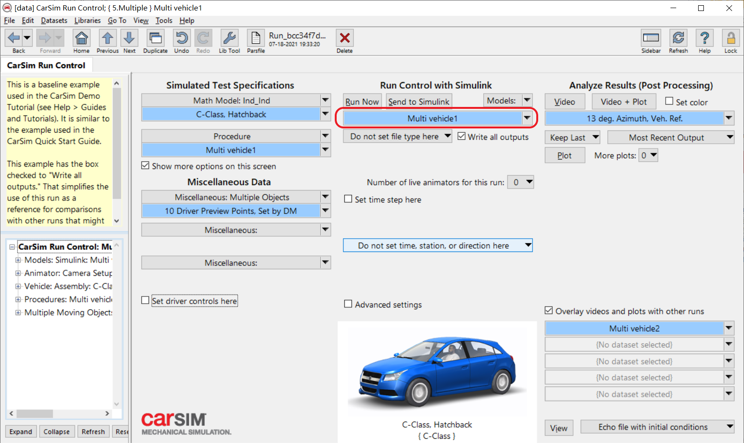Change the More plots count dropdown
This screenshot has height=443, width=744.
point(648,155)
